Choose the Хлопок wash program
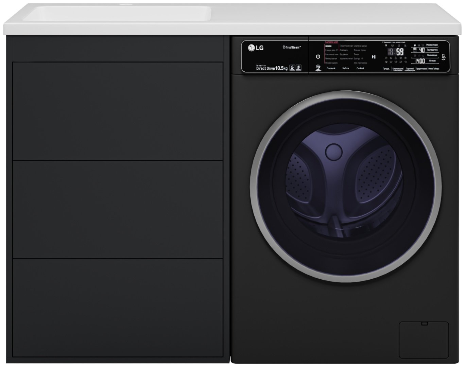This screenshot has width=465, height=367. coord(328,46)
